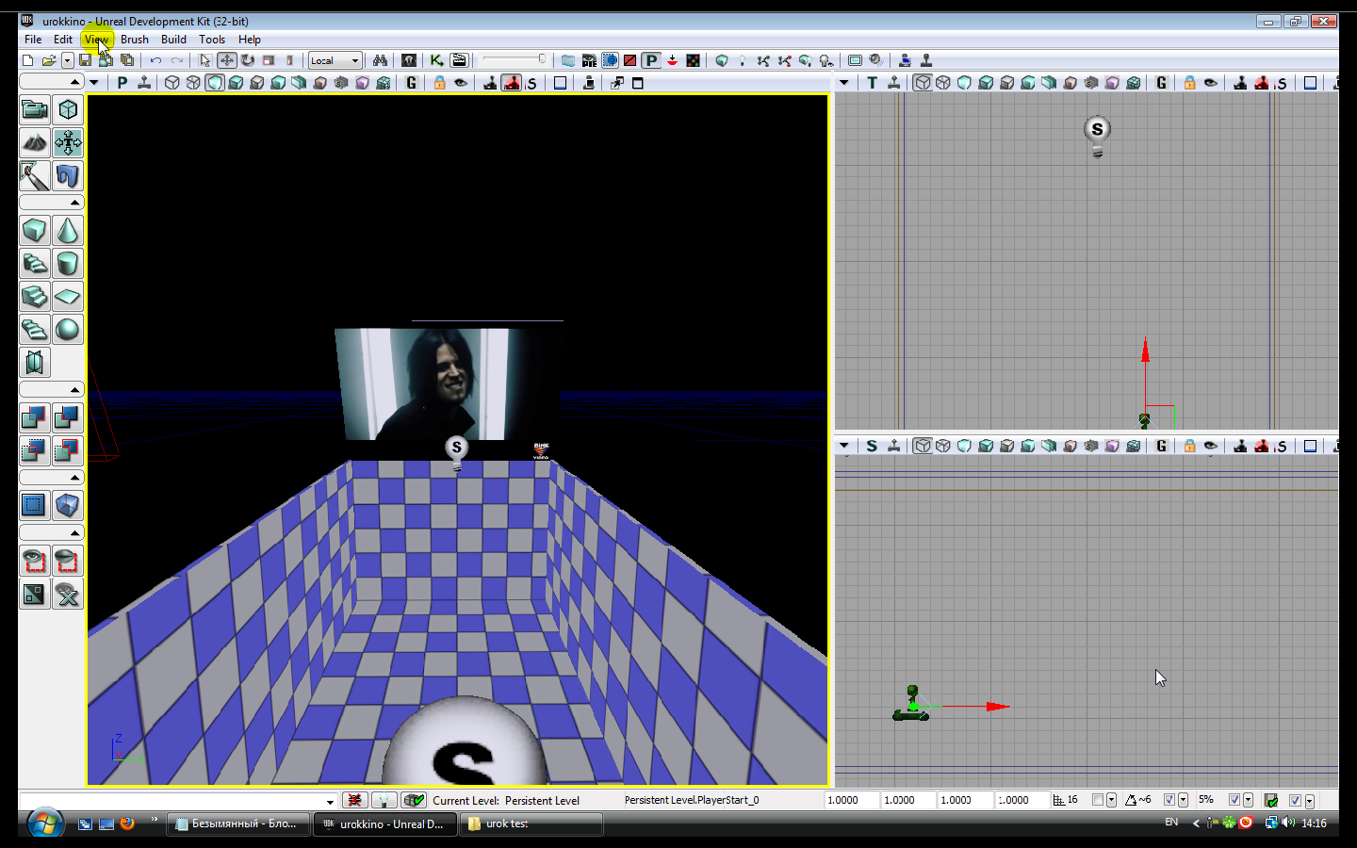Select the Sheet brush builder

pyautogui.click(x=68, y=297)
